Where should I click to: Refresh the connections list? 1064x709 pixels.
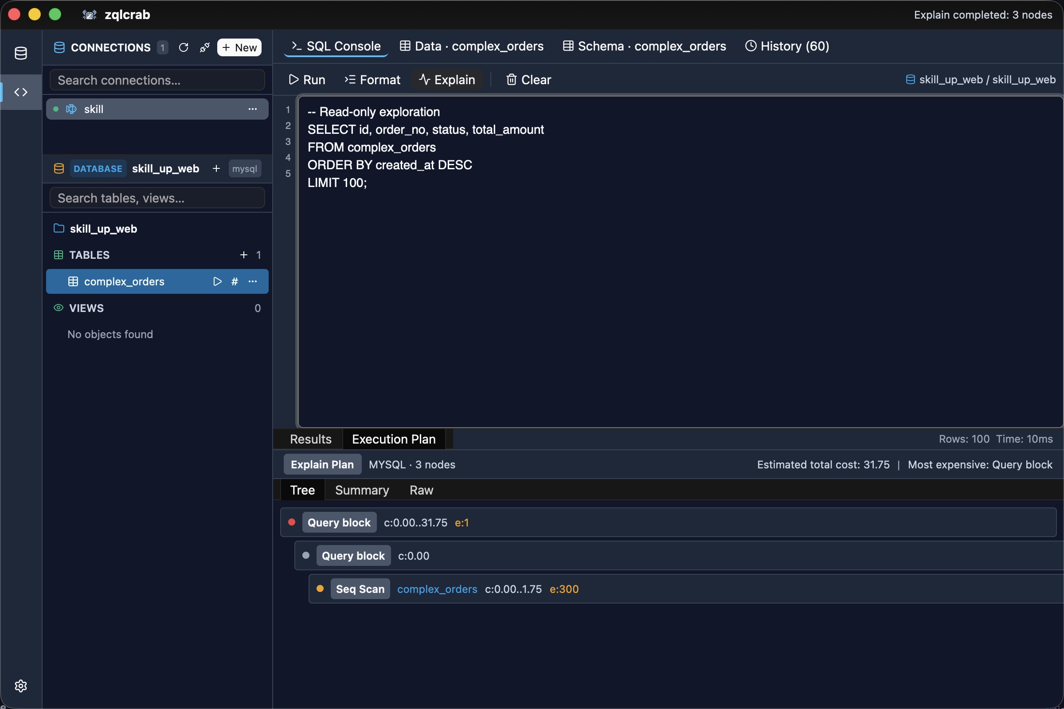183,47
